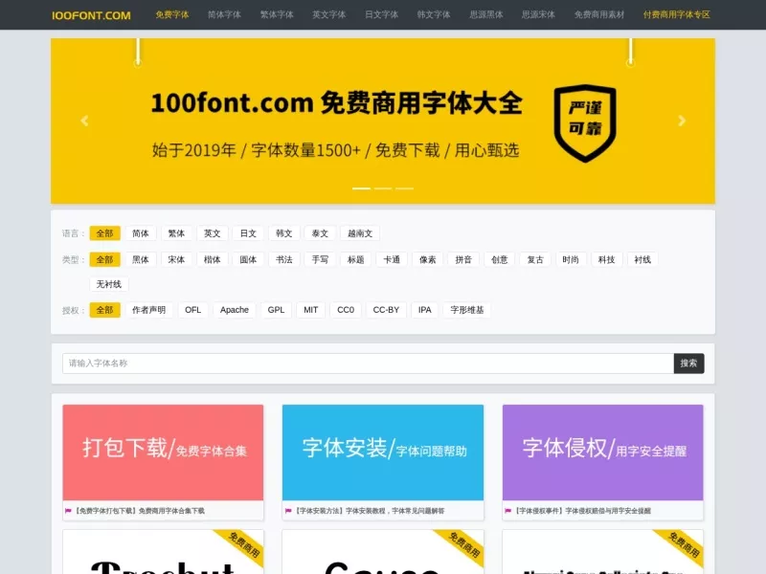Open the 简体字体 nav menu

pyautogui.click(x=224, y=14)
